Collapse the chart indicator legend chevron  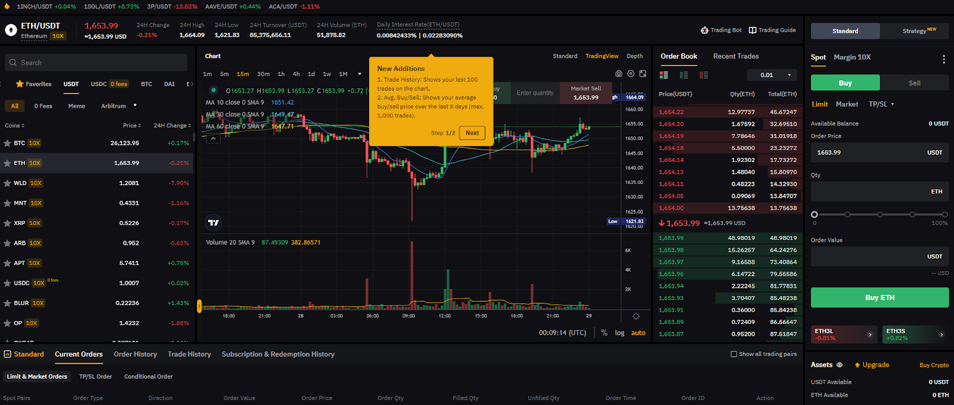click(x=213, y=138)
